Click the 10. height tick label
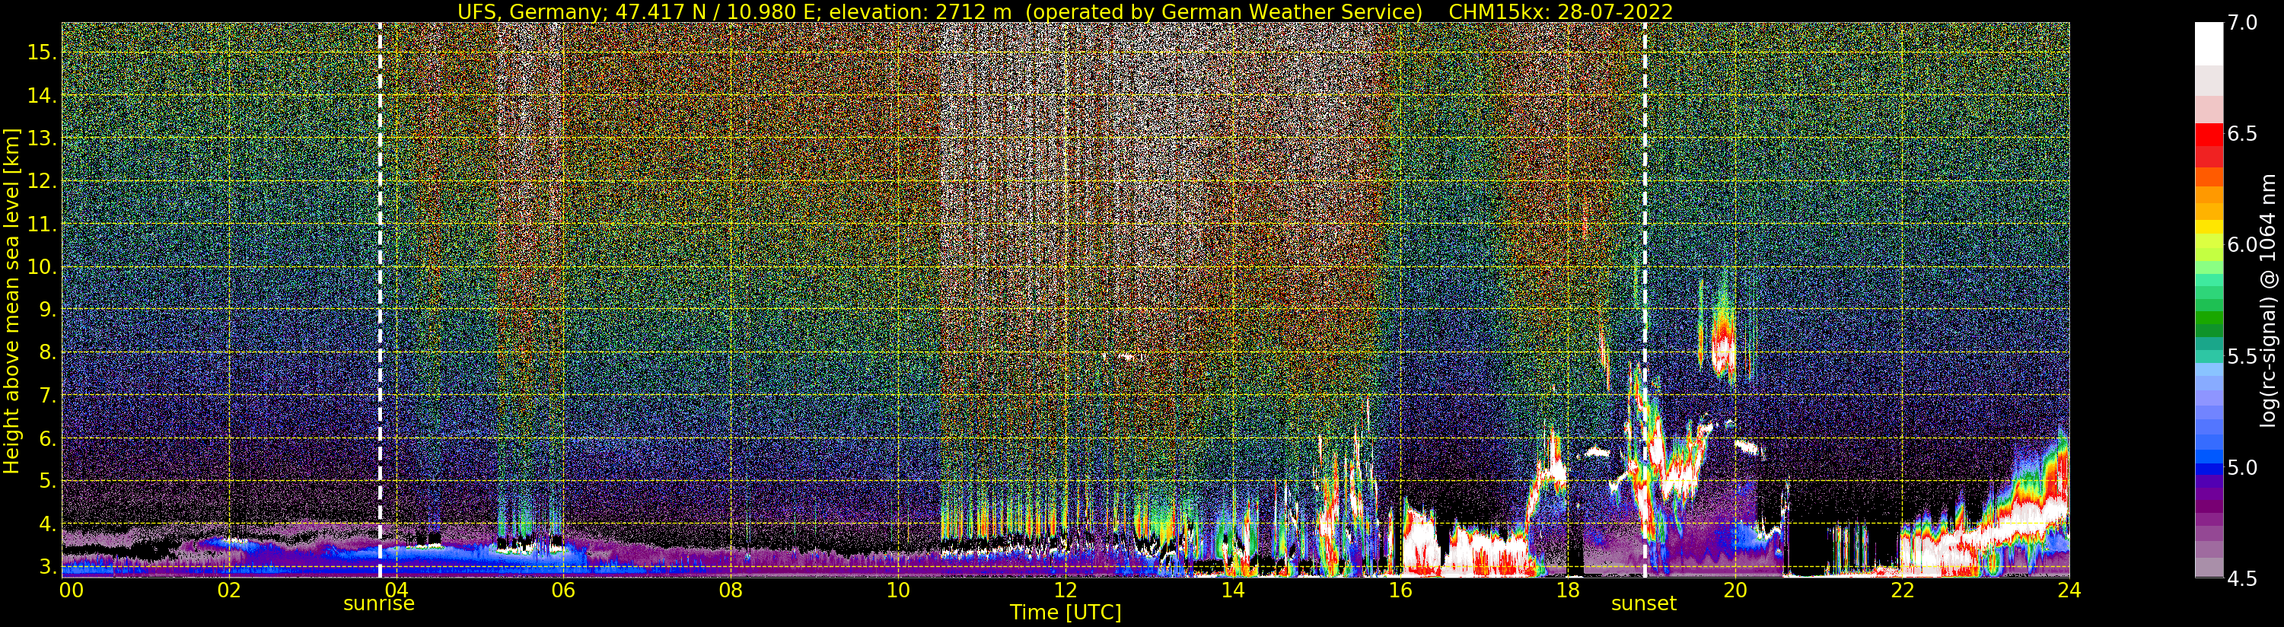 41,267
